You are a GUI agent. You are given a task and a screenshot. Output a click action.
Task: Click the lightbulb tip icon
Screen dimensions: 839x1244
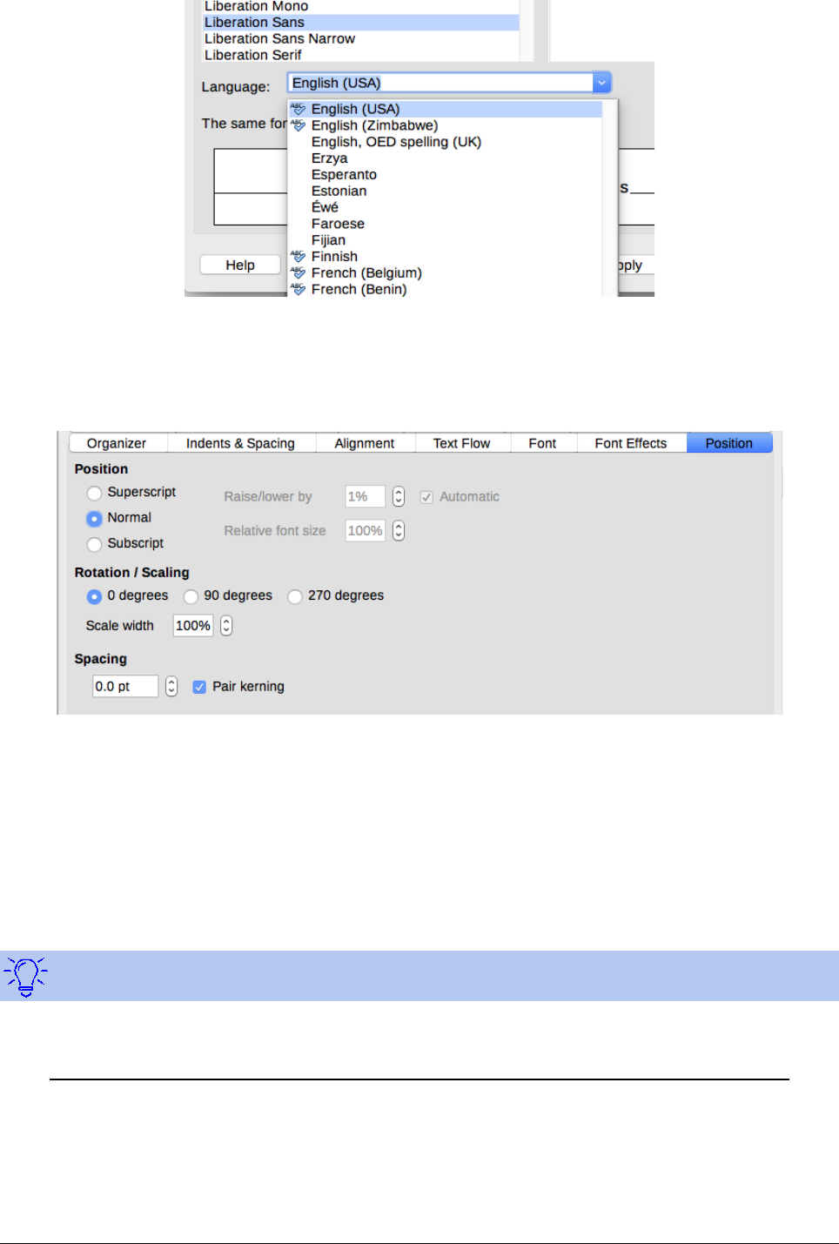pyautogui.click(x=25, y=976)
